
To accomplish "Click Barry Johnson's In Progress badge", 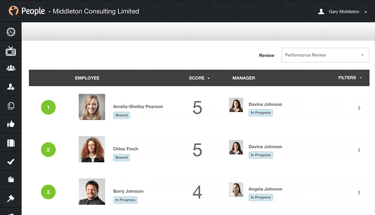I will tap(125, 200).
